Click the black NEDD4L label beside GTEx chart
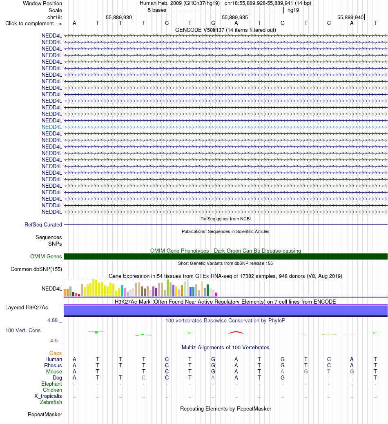 pyautogui.click(x=52, y=289)
